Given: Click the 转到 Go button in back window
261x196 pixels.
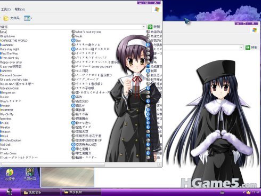Looking at the screenshot, I should pyautogui.click(x=251, y=48).
